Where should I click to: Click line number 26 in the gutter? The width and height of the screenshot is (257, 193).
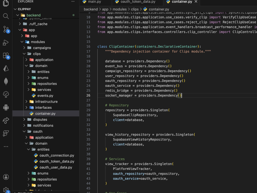click(88, 95)
